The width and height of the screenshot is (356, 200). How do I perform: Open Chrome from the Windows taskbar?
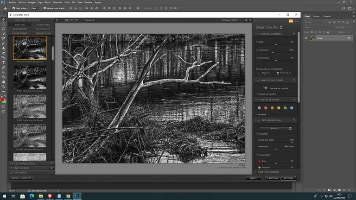pos(68,196)
